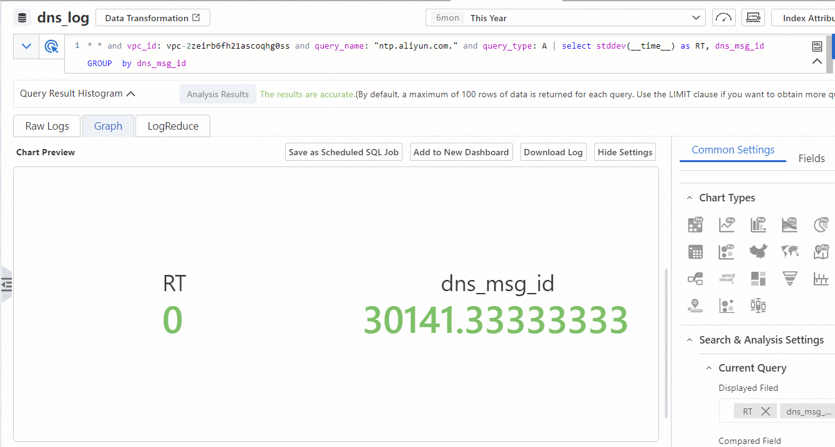Select the pie chart Pro type
The height and width of the screenshot is (447, 835).
821,224
